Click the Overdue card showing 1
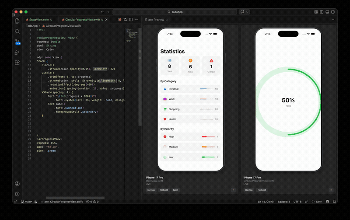 tap(211, 66)
